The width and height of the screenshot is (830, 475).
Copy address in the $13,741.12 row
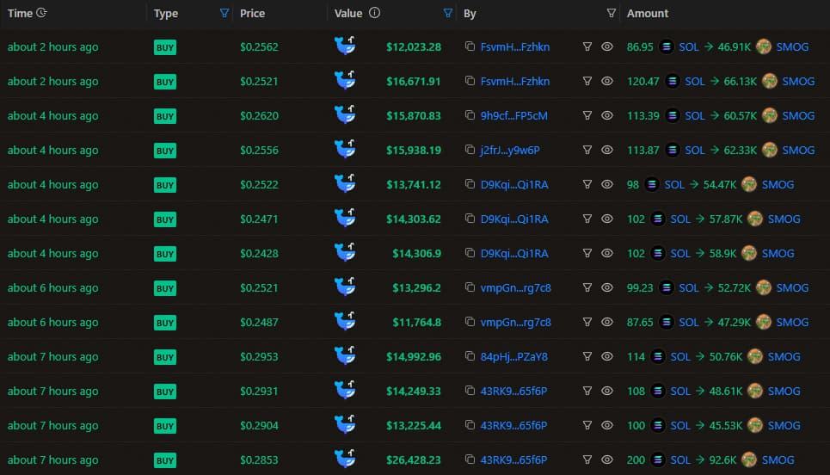(x=470, y=184)
